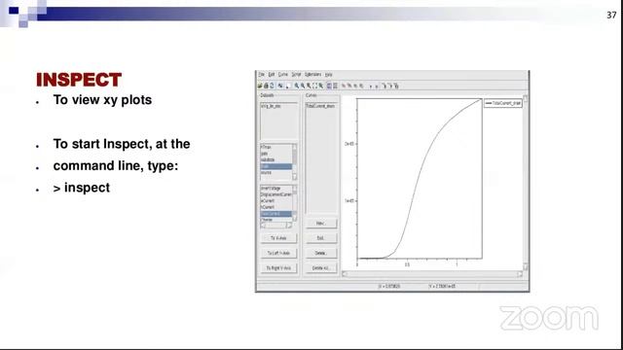
Task: Select DisplacementCurrent in the quantity list
Action: point(276,194)
